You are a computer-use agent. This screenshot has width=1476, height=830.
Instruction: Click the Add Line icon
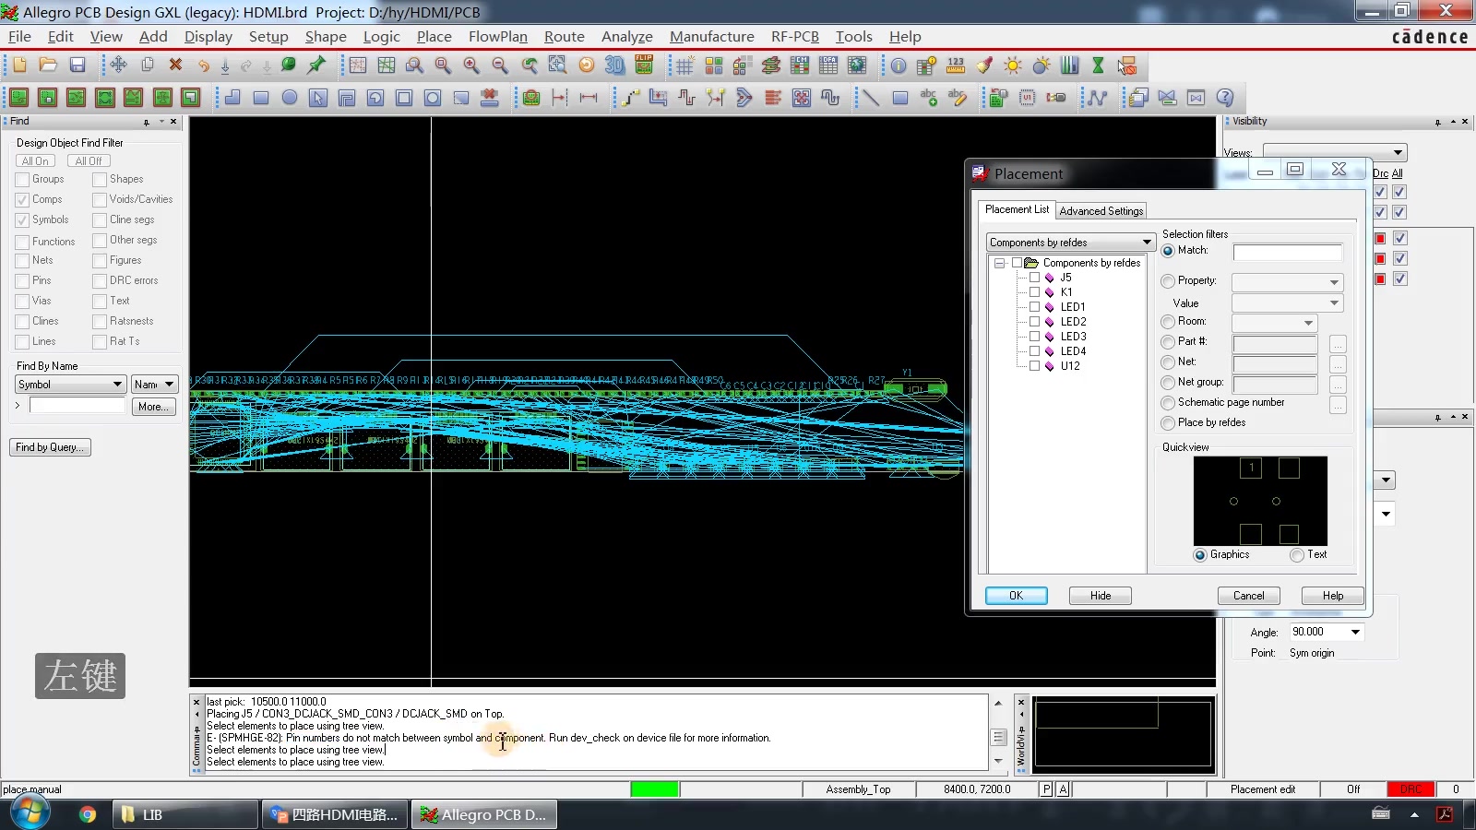(x=870, y=97)
